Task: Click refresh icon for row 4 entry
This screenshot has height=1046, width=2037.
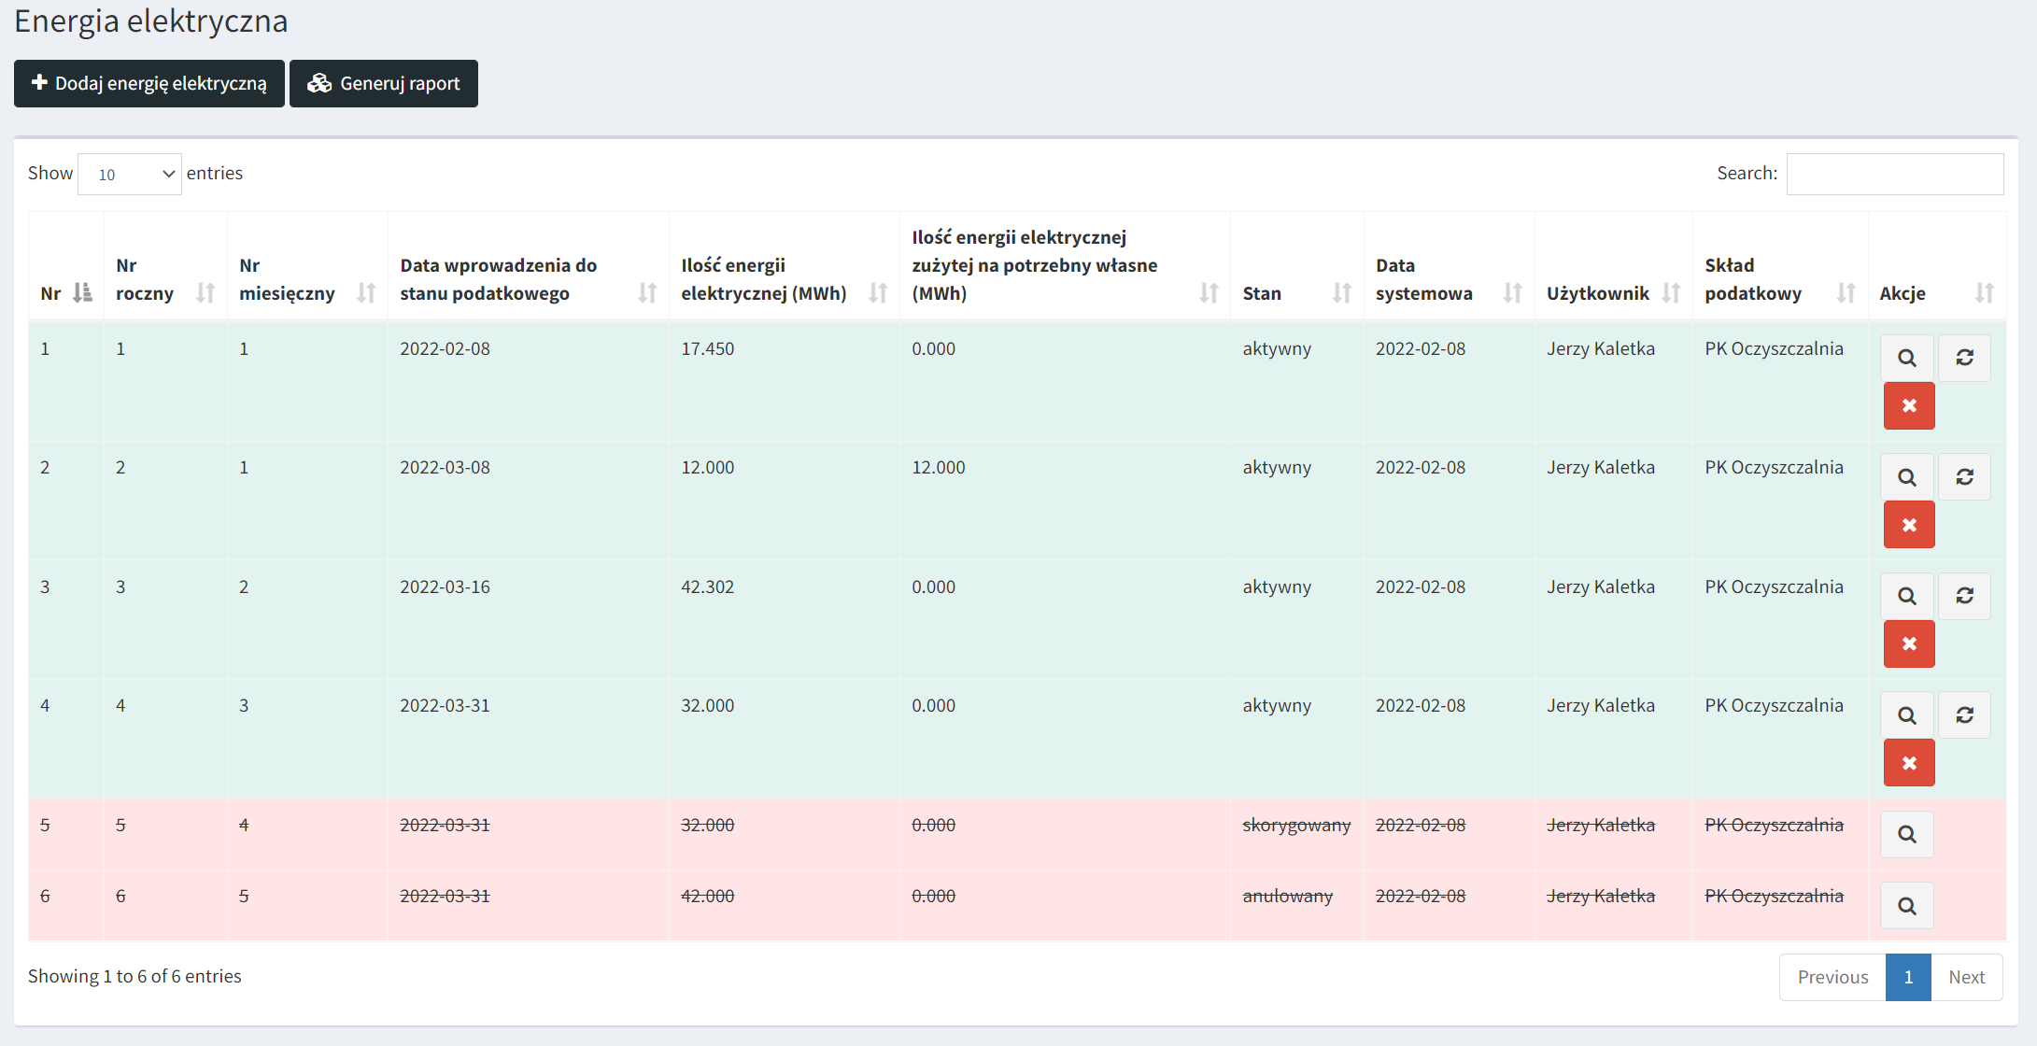Action: tap(1964, 715)
